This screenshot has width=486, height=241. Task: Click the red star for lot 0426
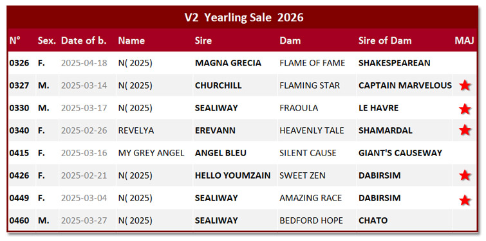pyautogui.click(x=465, y=175)
